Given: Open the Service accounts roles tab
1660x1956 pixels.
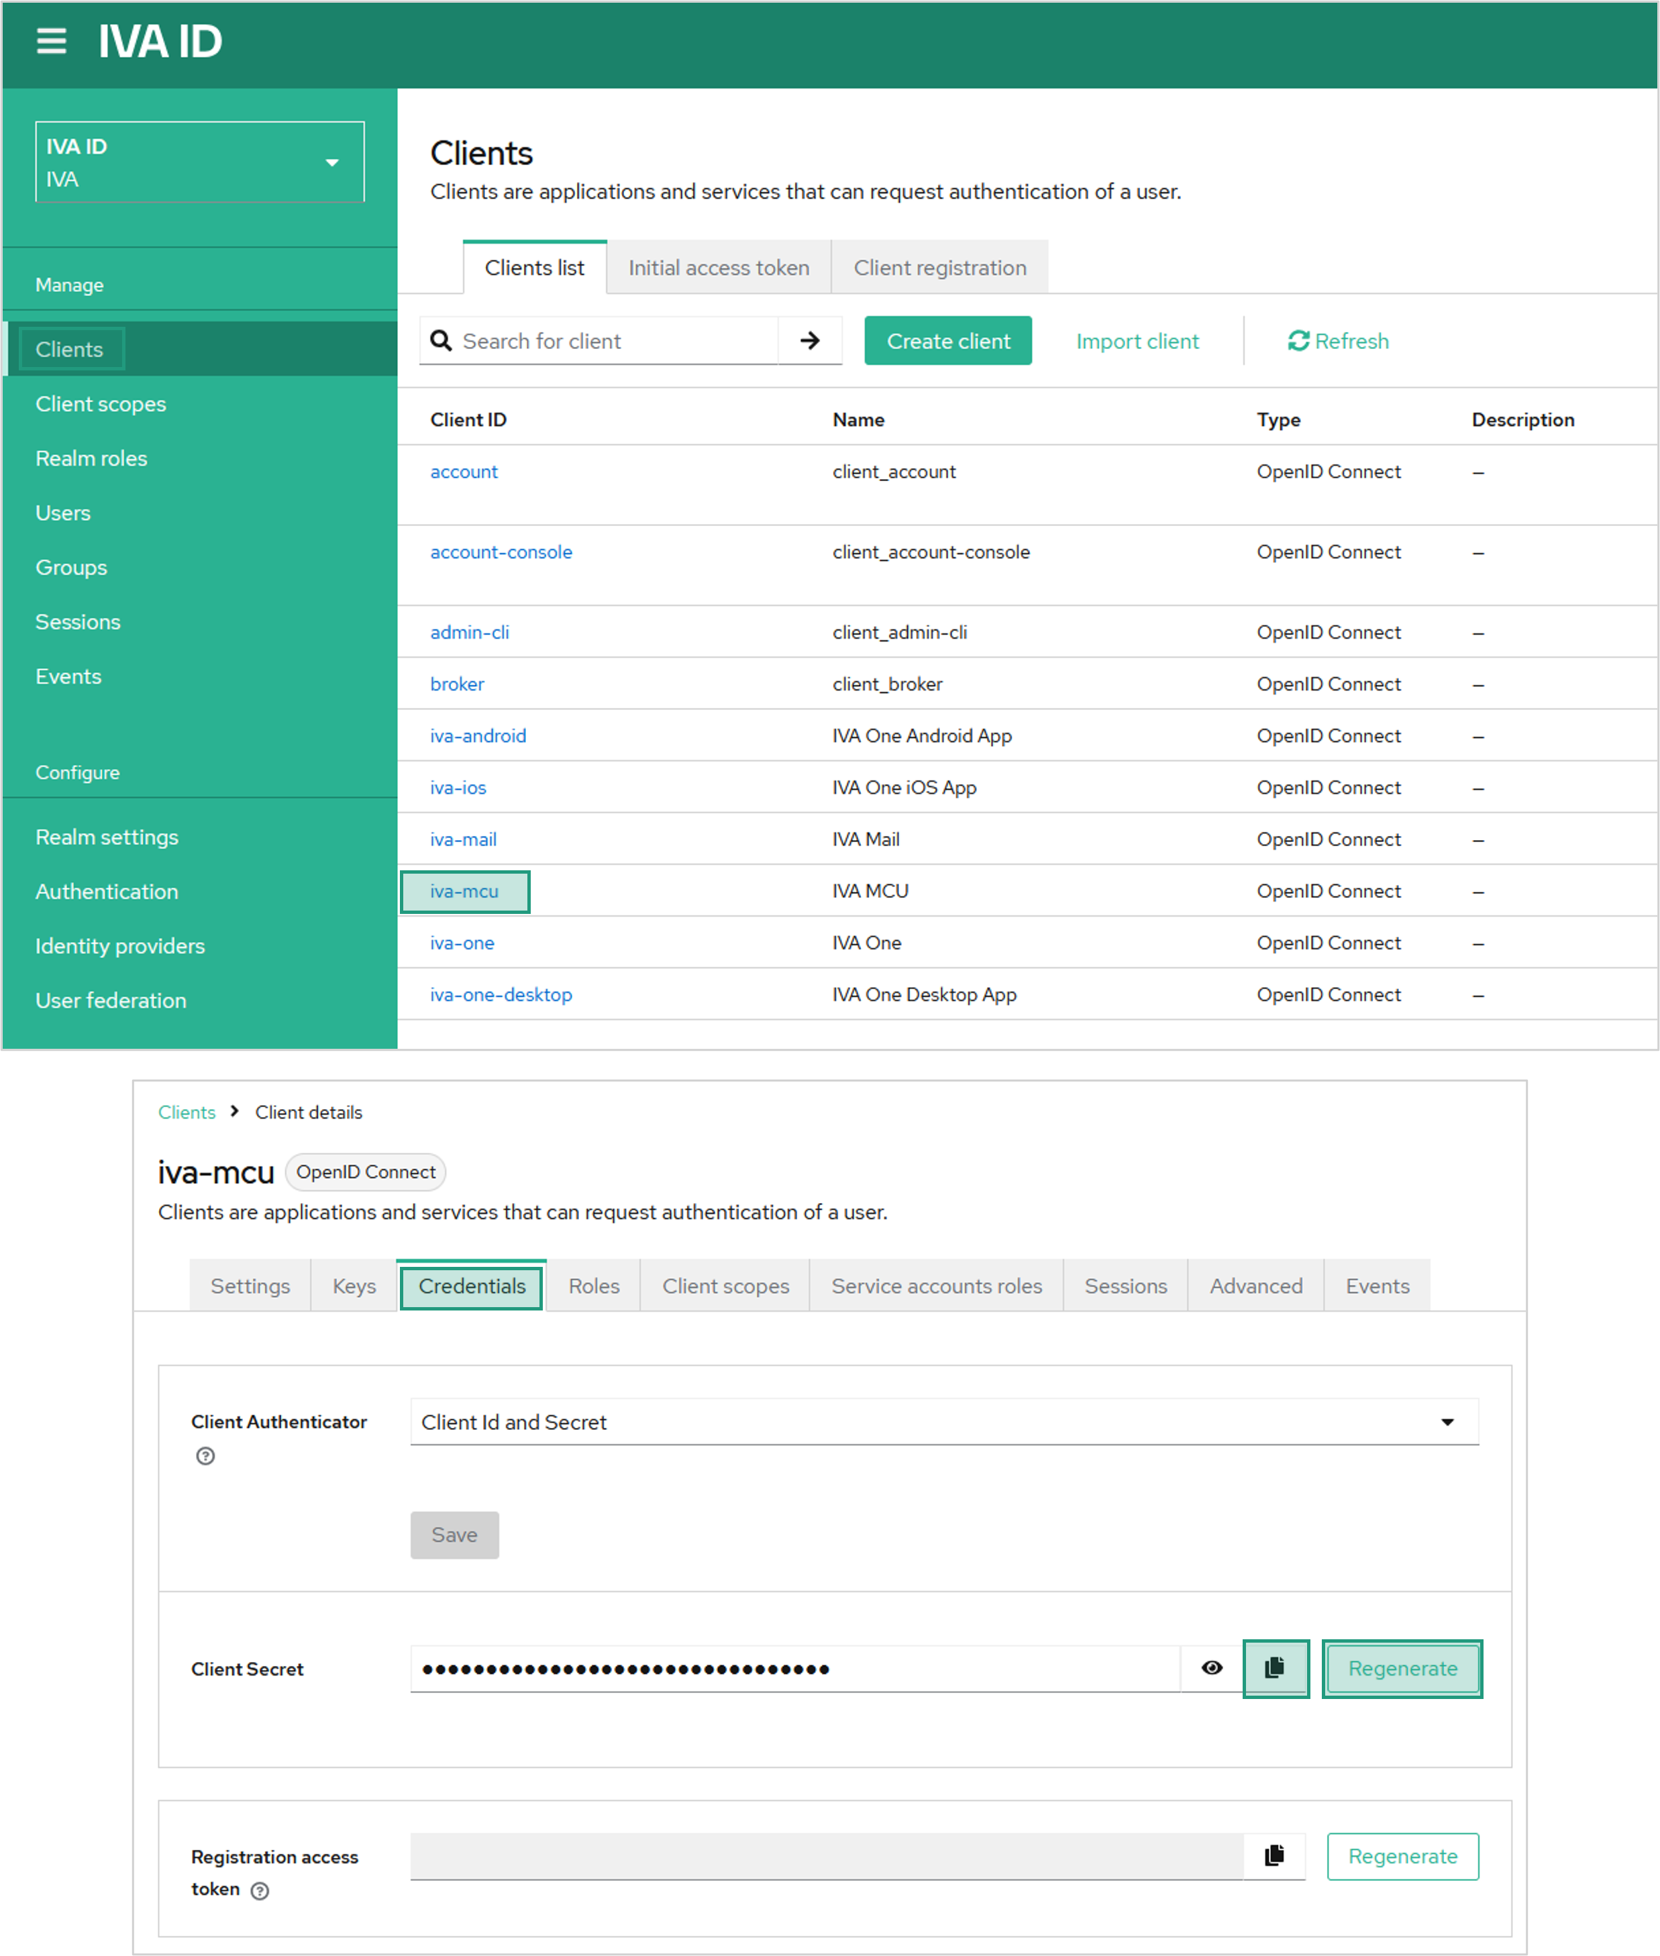Looking at the screenshot, I should pos(935,1286).
